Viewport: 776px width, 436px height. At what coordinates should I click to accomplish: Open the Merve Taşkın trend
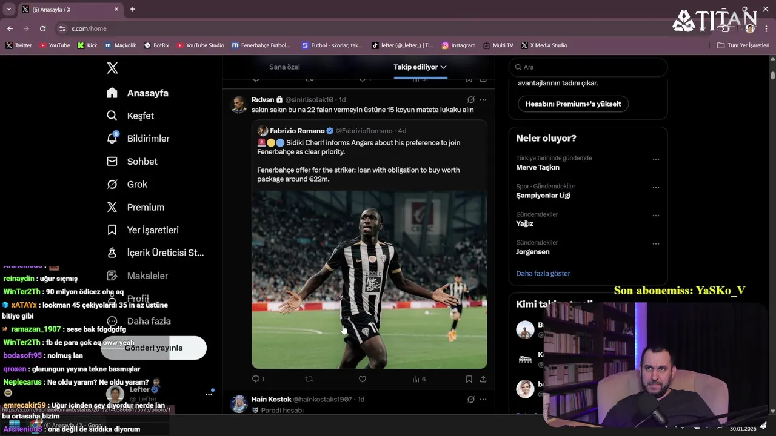pos(538,167)
